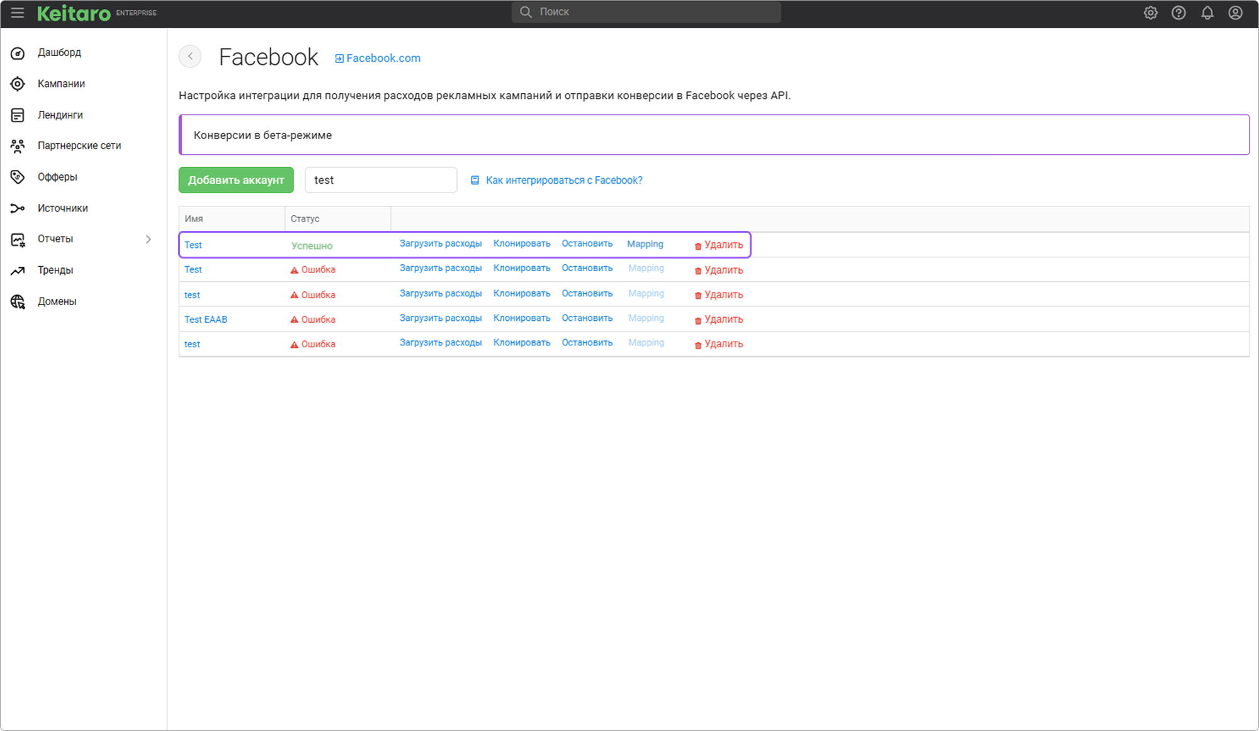Open Лендинги menu item
Viewport: 1259px width, 731px height.
(60, 115)
